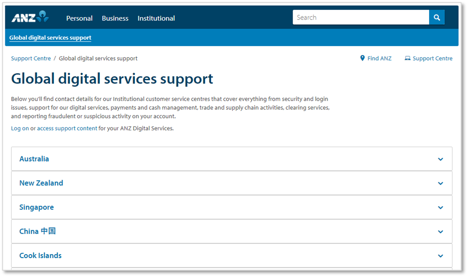Click the New Zealand accordion heading
This screenshot has width=468, height=277.
[x=41, y=183]
